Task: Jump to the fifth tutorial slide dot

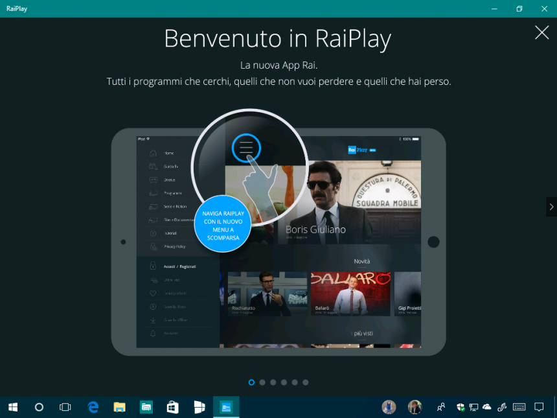Action: pyautogui.click(x=295, y=382)
